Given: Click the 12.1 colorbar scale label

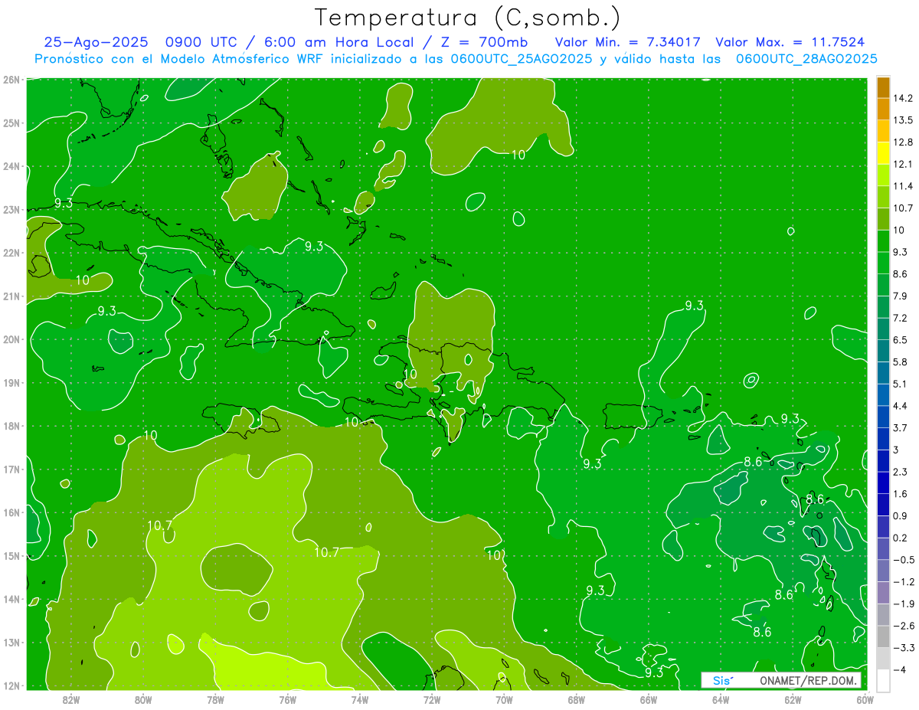Looking at the screenshot, I should click(x=904, y=164).
